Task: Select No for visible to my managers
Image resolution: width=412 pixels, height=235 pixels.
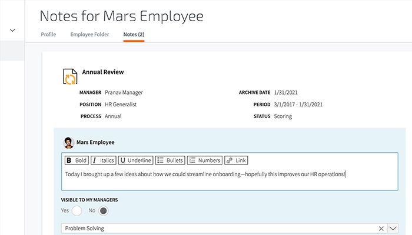Action: tap(104, 210)
